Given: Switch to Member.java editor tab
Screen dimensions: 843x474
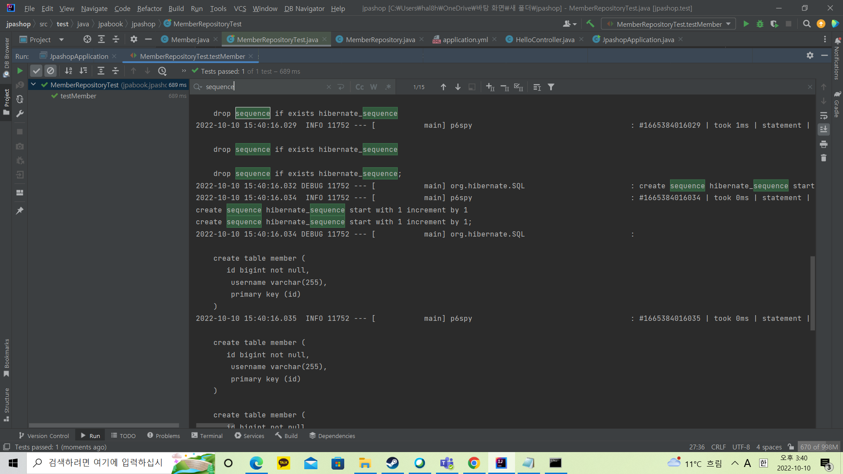Looking at the screenshot, I should pyautogui.click(x=190, y=39).
